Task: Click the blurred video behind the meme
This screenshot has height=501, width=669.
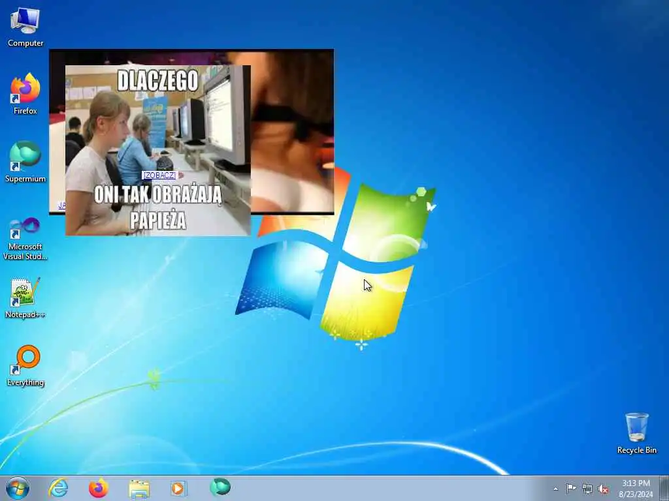Action: 292,132
